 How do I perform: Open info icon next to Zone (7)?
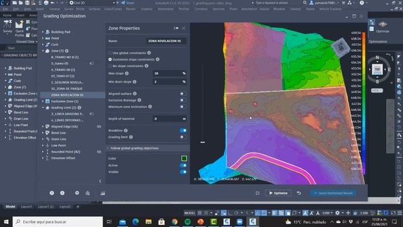pos(67,51)
